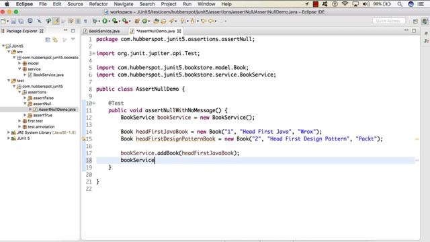Open the Package Explorer view menu arrow
The width and height of the screenshot is (430, 242).
tap(73, 39)
